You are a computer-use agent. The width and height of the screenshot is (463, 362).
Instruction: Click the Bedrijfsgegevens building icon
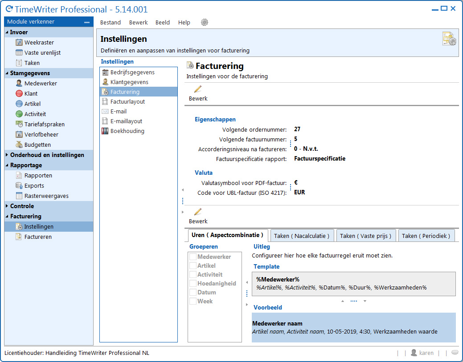click(105, 72)
